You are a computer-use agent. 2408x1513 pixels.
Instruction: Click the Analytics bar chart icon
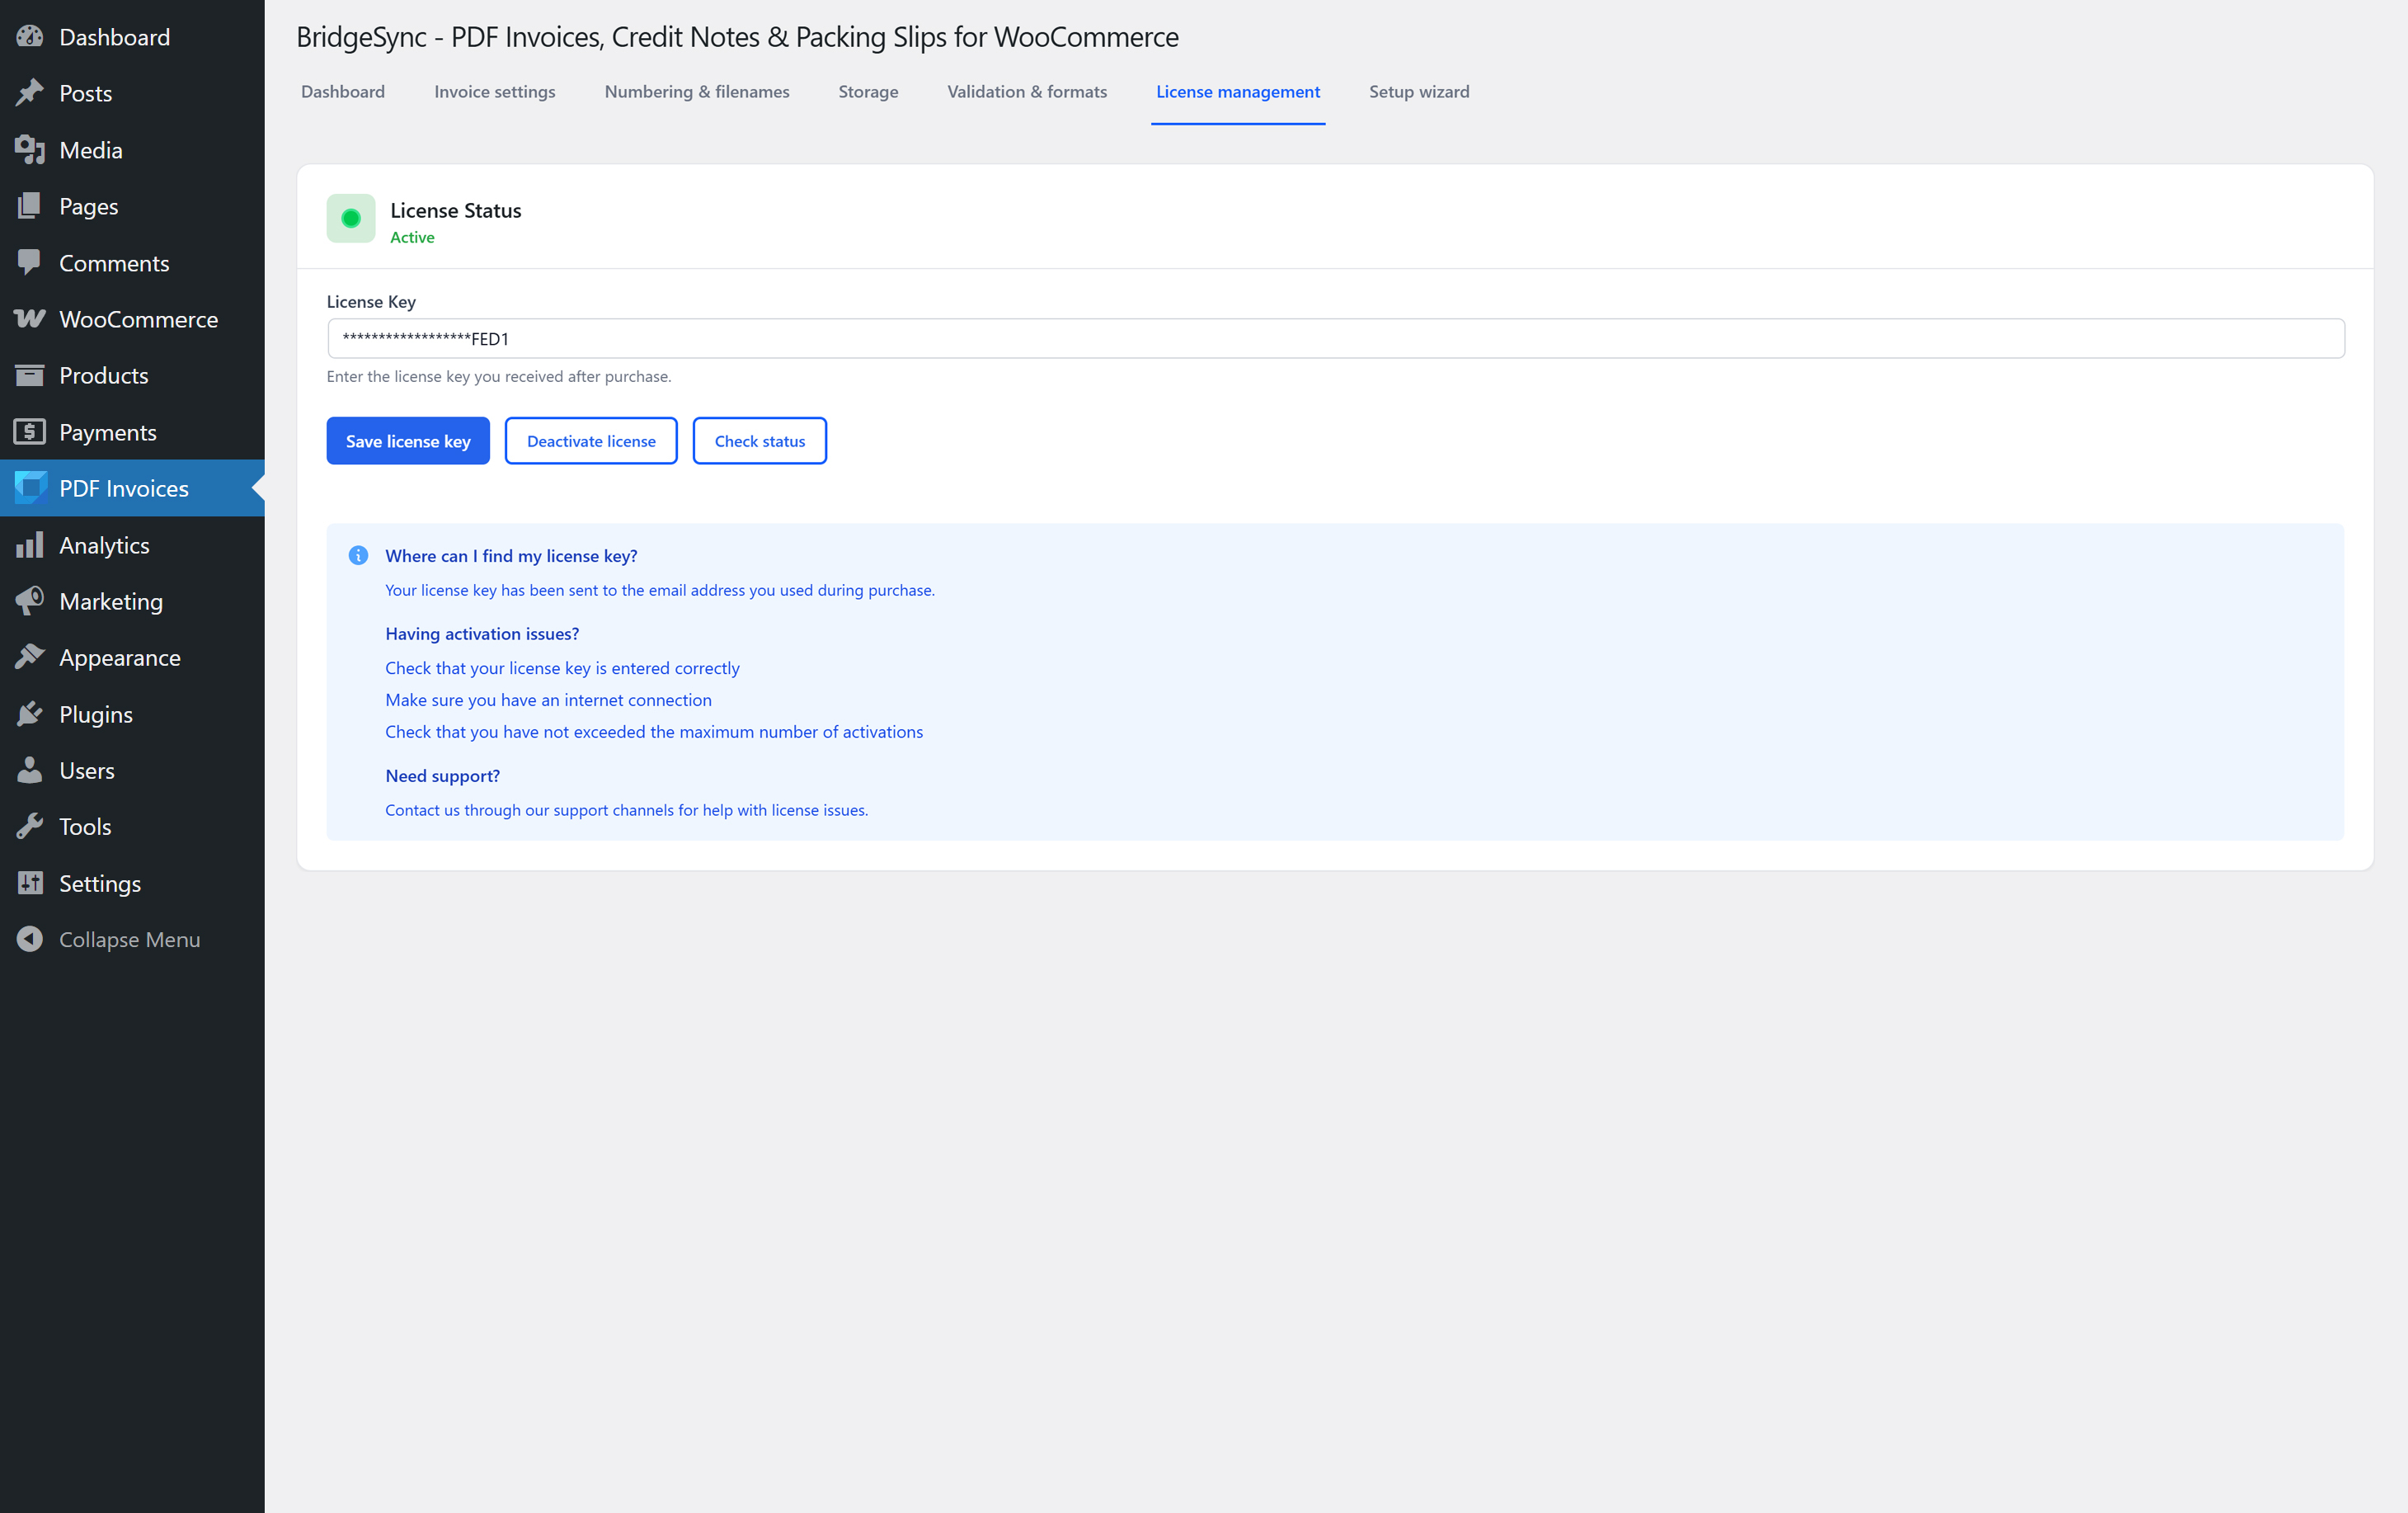point(30,545)
